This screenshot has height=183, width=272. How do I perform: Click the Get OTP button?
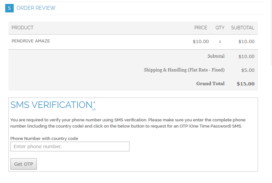pos(23,164)
